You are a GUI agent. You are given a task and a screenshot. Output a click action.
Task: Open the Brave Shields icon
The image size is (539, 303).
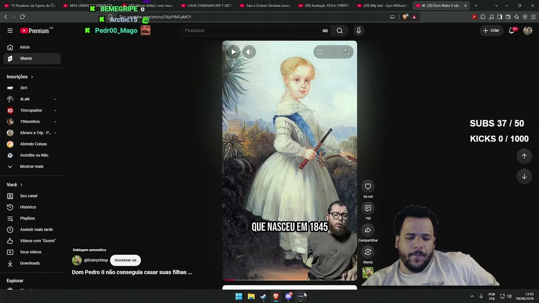click(x=405, y=17)
